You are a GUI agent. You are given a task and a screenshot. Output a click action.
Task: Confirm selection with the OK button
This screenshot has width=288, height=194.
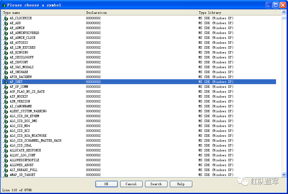(x=106, y=184)
